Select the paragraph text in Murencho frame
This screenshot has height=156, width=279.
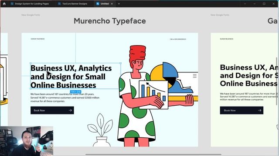(65, 97)
